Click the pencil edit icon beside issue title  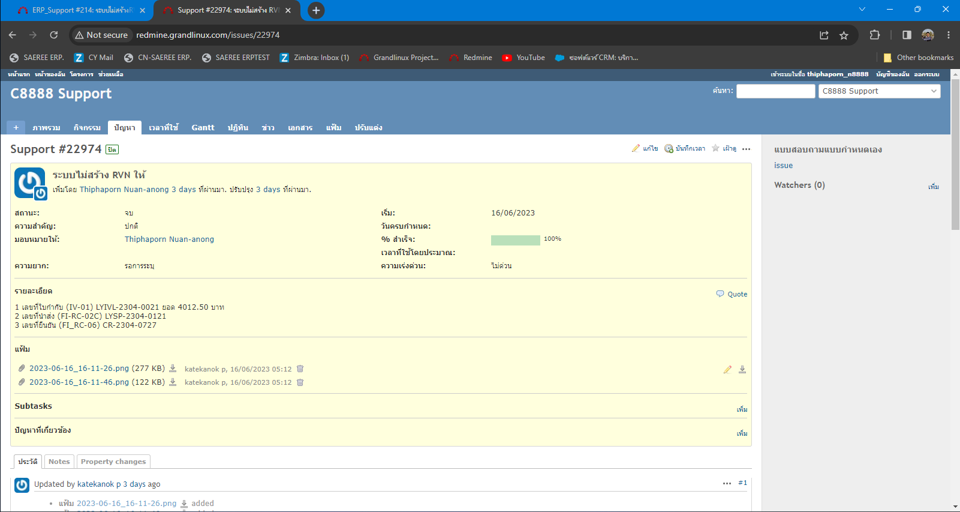coord(636,148)
